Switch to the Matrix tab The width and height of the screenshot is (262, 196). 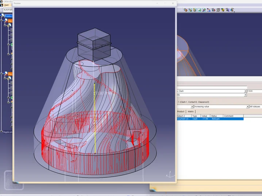point(191,111)
